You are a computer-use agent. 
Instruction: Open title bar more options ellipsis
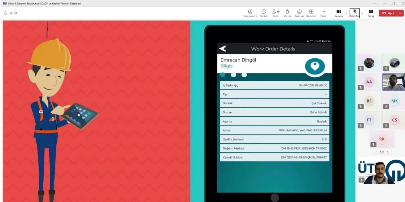click(375, 3)
